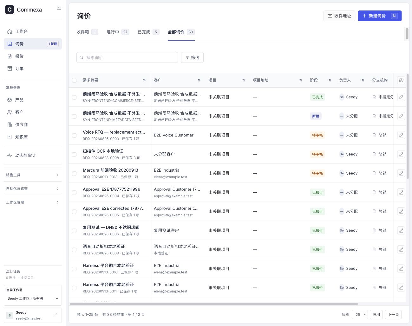Open per-page 25 dropdown
Viewport: 412px width, 326px height.
pos(360,315)
